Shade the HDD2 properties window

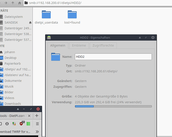click(x=140, y=38)
